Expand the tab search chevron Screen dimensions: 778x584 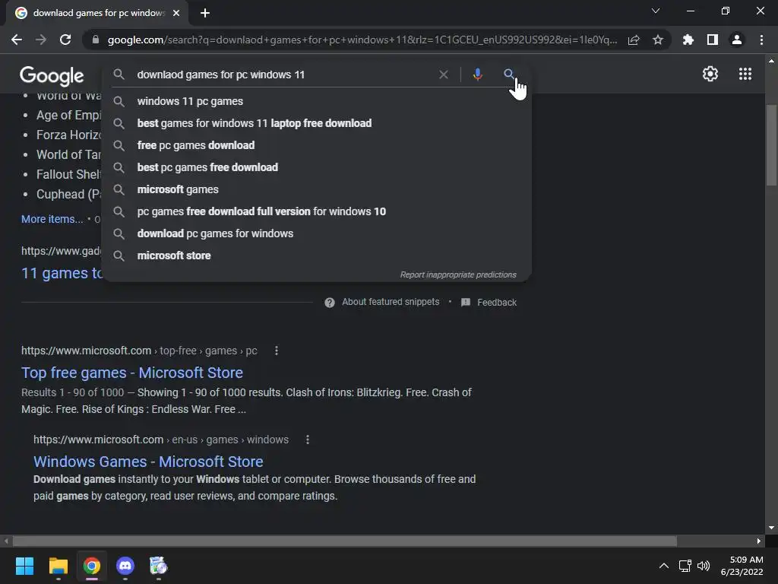click(x=656, y=11)
